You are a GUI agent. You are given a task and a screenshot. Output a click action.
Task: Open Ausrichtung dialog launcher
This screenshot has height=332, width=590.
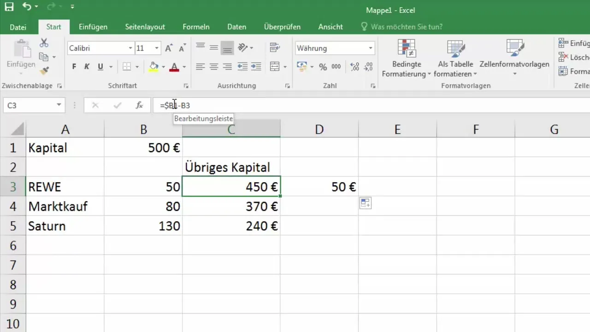click(287, 86)
